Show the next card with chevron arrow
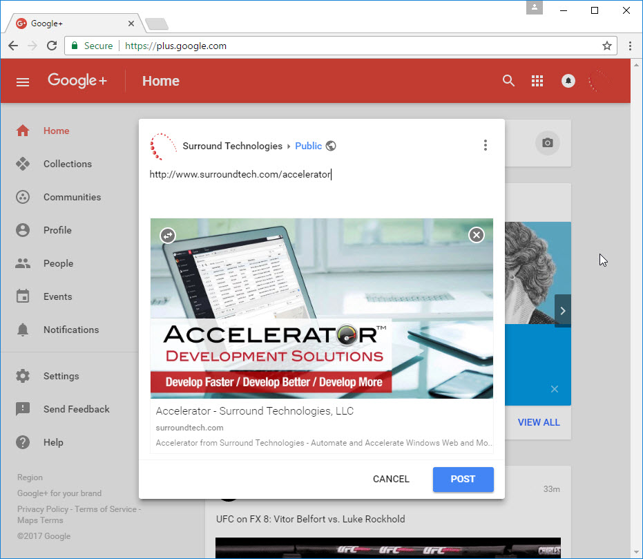Image resolution: width=643 pixels, height=559 pixels. coord(563,311)
